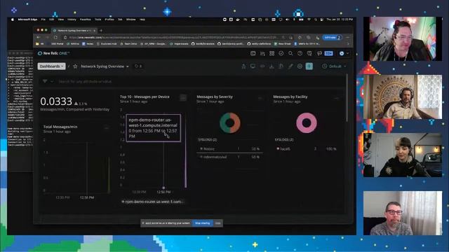Screen dimensions: 449x252
Task: Favorite the dashboard with the star icon
Action: tap(75, 66)
